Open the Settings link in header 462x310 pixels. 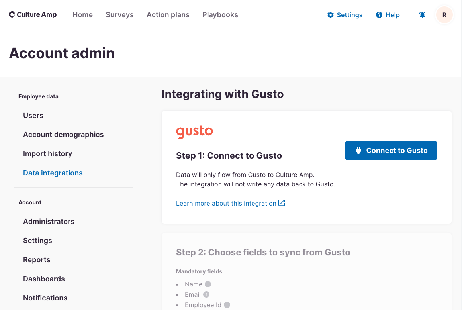pyautogui.click(x=345, y=15)
